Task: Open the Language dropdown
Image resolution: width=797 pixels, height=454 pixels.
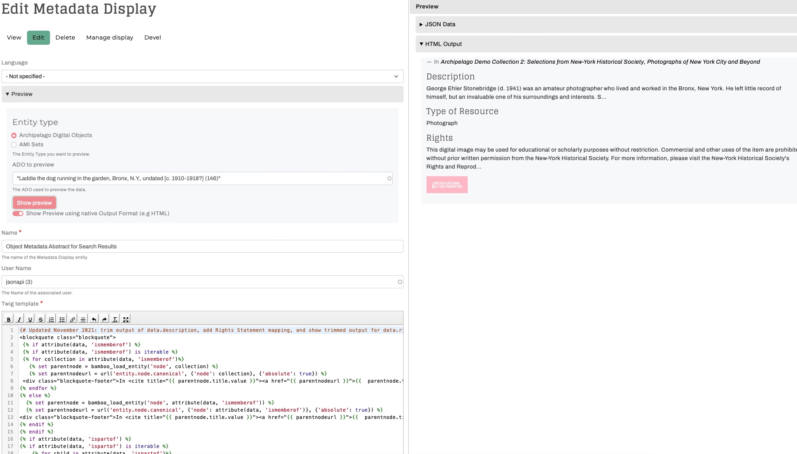Action: [202, 76]
